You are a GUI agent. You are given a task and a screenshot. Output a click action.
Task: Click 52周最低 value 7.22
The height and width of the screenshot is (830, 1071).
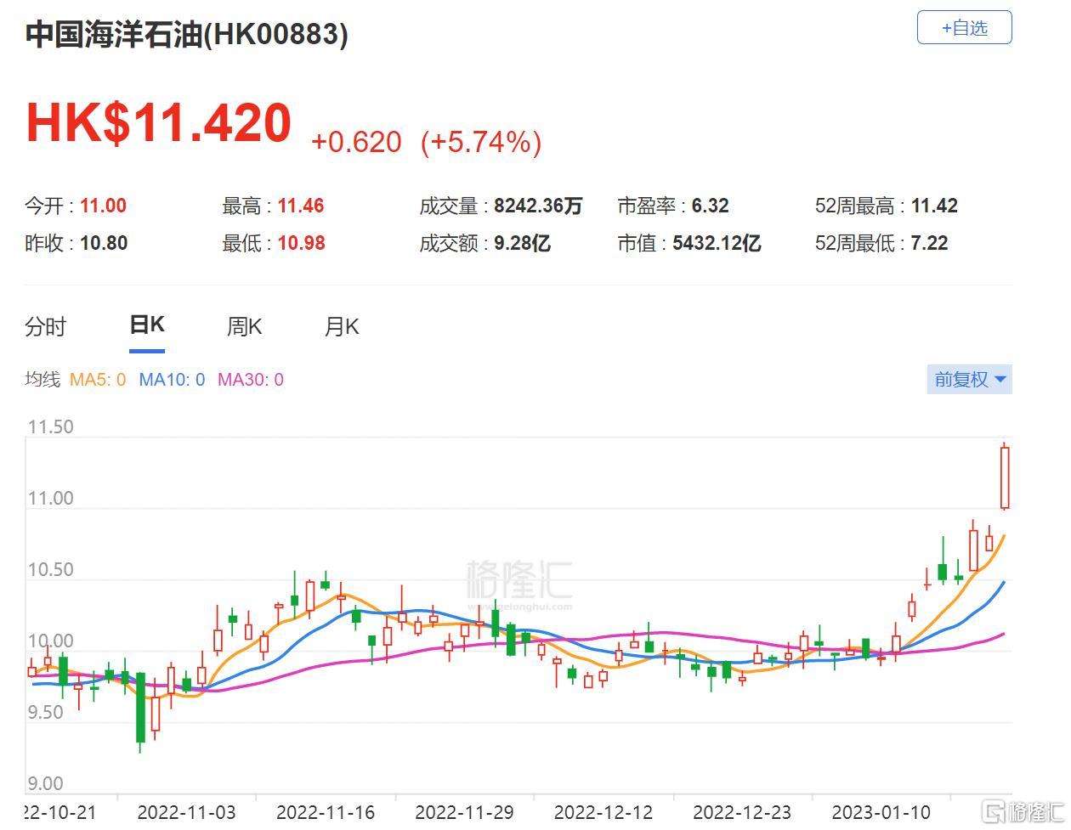[x=929, y=244]
